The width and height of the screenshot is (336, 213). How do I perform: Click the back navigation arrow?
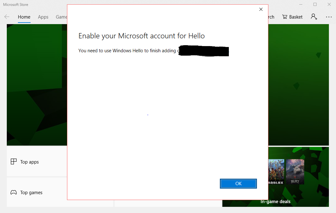[x=6, y=17]
